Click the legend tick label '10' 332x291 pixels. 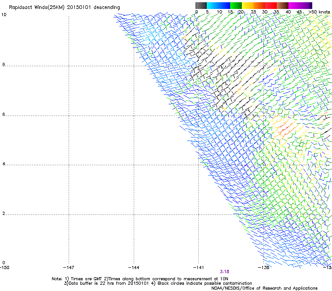tap(219, 12)
